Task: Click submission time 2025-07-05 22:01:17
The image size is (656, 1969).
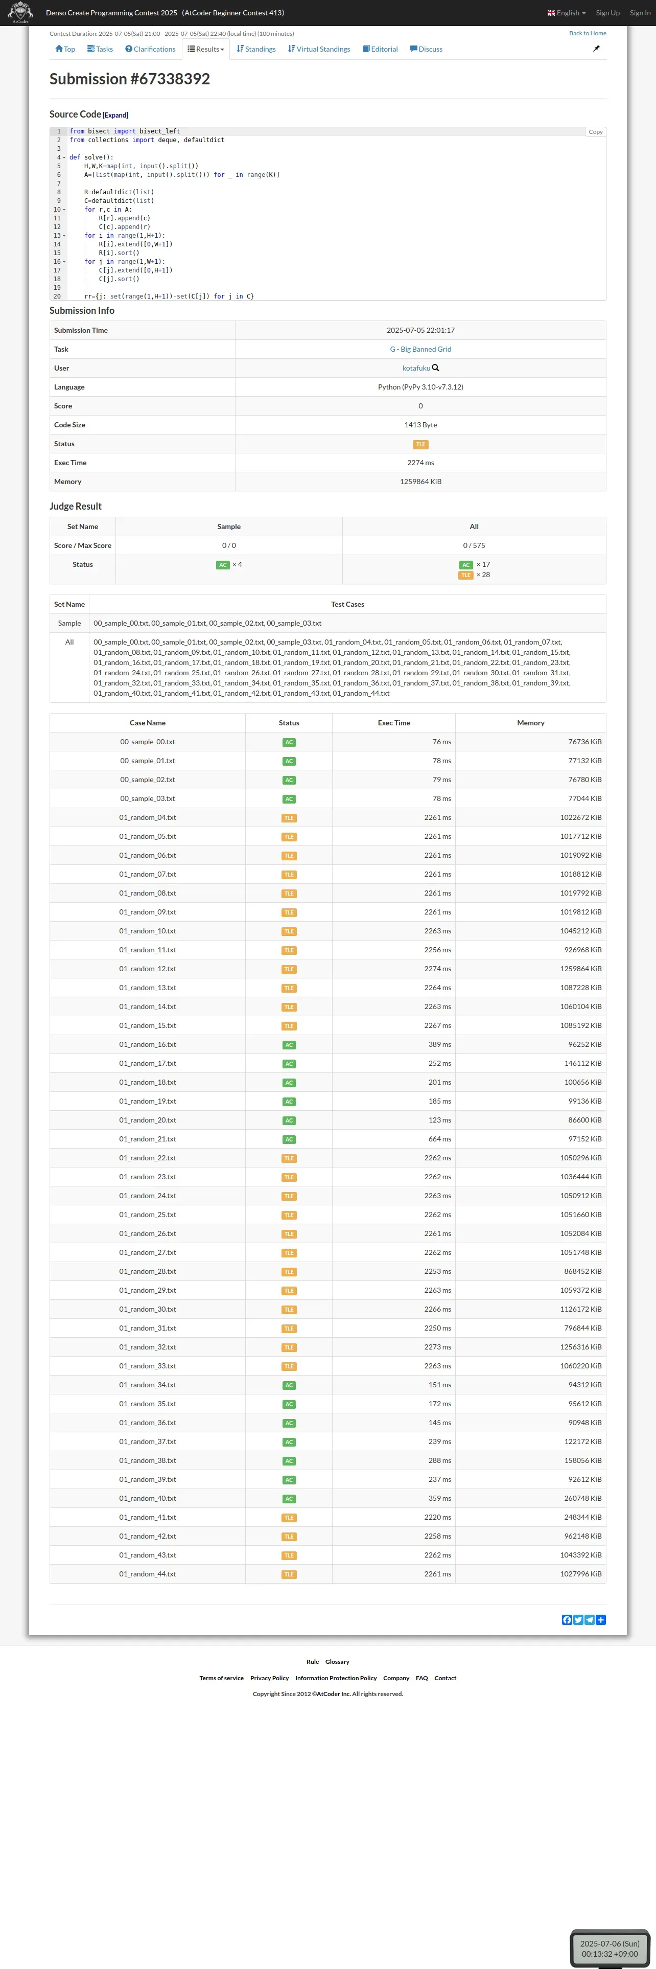Action: click(421, 330)
